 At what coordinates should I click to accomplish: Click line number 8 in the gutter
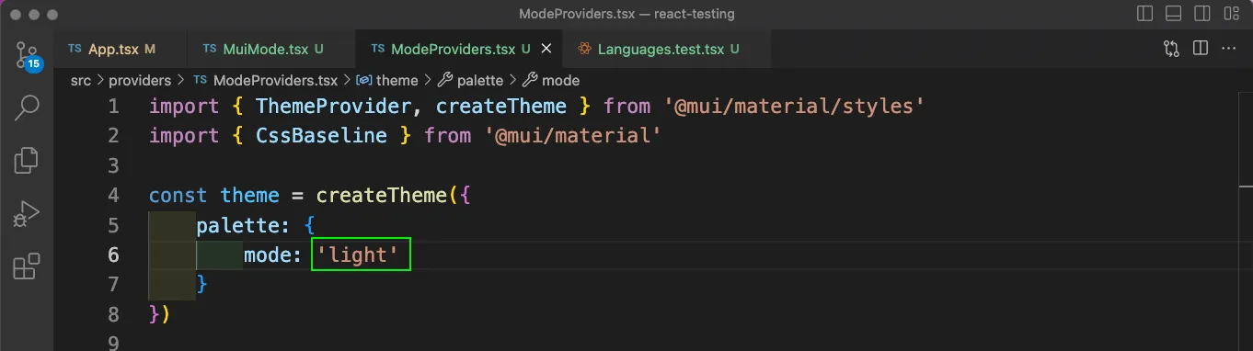pyautogui.click(x=113, y=314)
